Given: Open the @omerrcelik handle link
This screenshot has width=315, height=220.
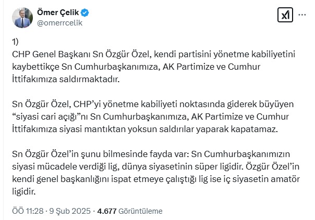Looking at the screenshot, I should (x=59, y=23).
